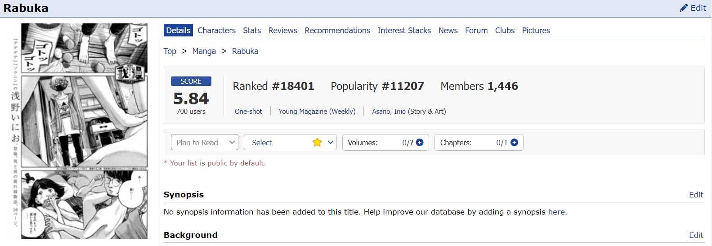Image resolution: width=712 pixels, height=246 pixels.
Task: Open author Asano, Inio link
Action: pos(389,112)
